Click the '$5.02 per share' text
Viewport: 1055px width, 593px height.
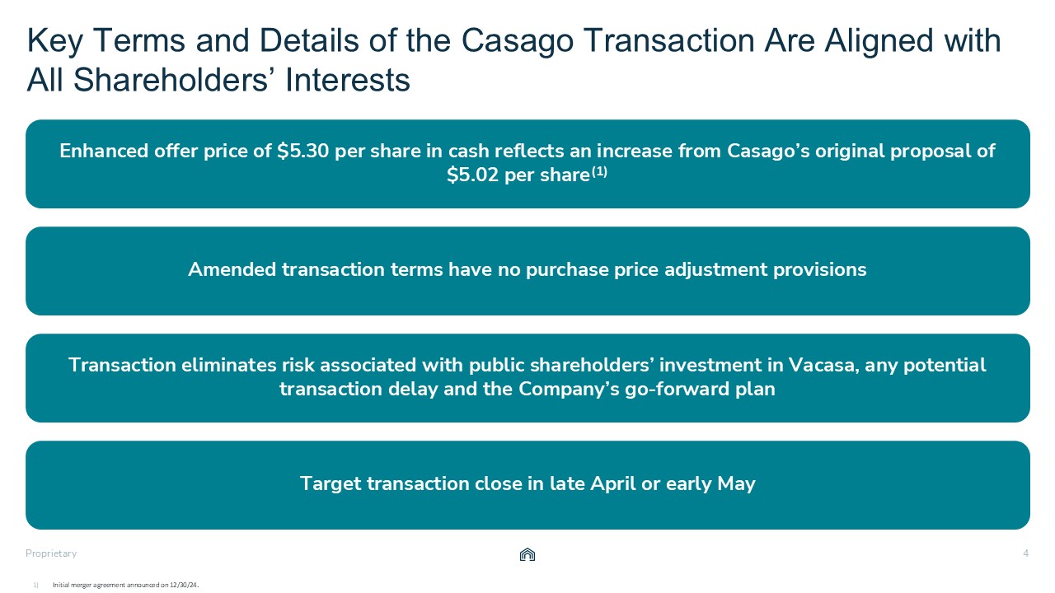click(x=518, y=175)
